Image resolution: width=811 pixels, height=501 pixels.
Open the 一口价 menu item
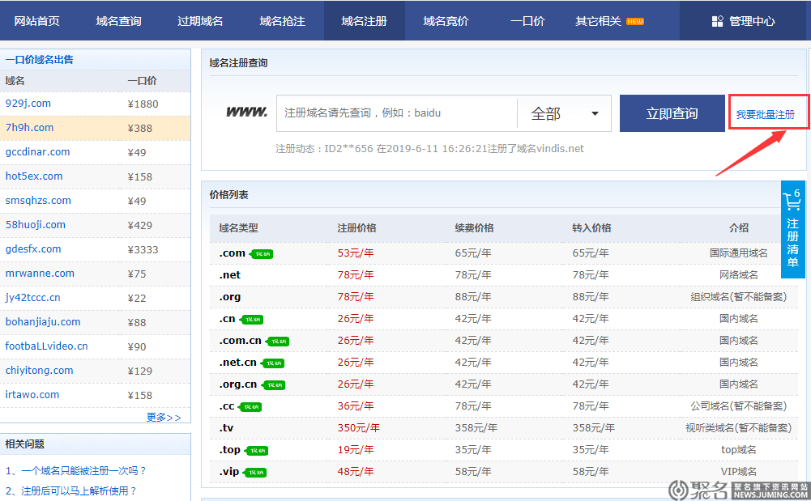coord(527,21)
